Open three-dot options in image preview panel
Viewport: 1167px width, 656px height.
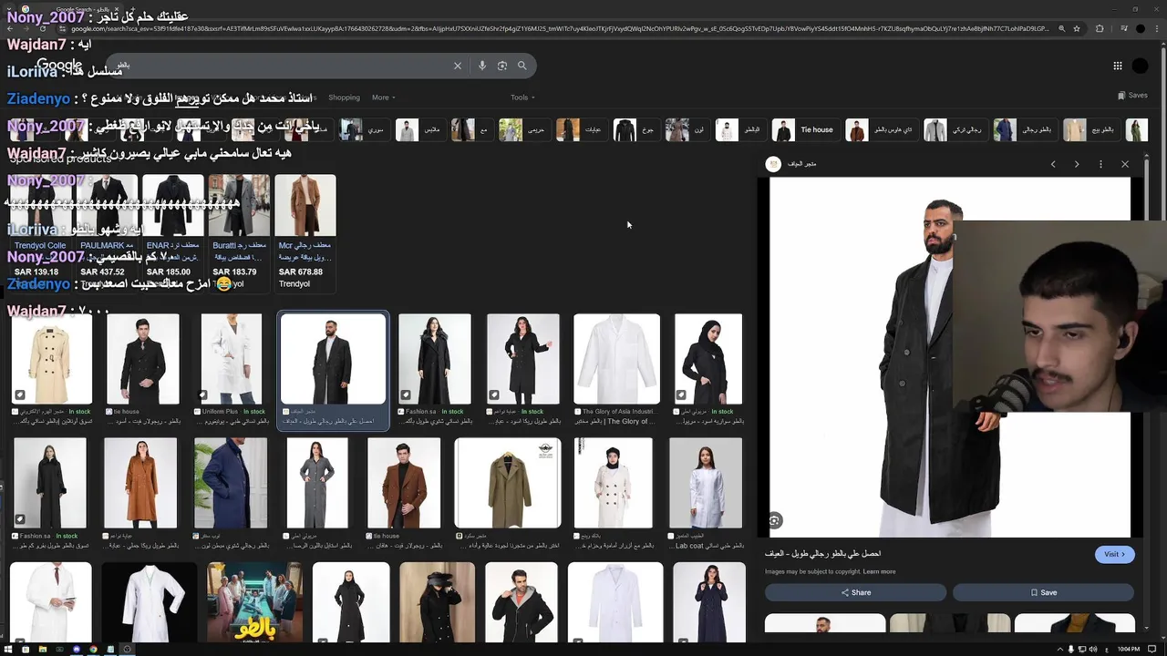click(x=1100, y=164)
